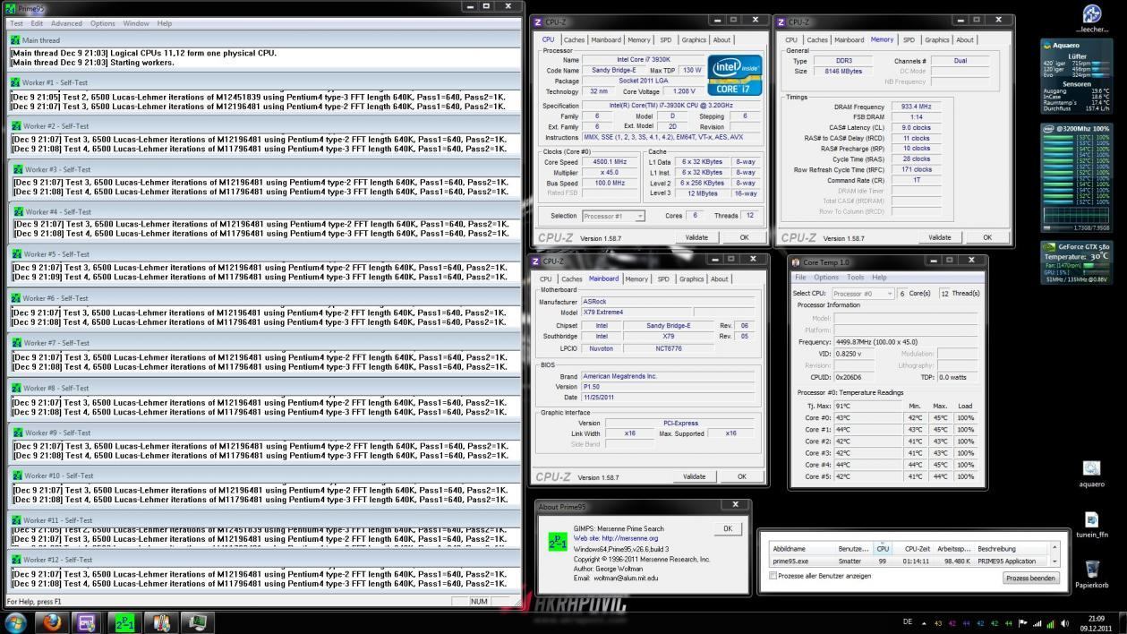Screen dimensions: 1127x634
Task: Click the taskbar clock 21:09
Action: [x=1097, y=622]
